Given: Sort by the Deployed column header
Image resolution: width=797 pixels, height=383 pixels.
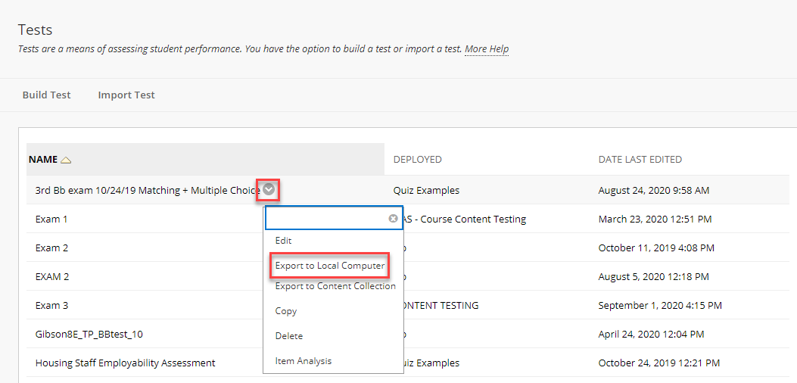Looking at the screenshot, I should (417, 160).
